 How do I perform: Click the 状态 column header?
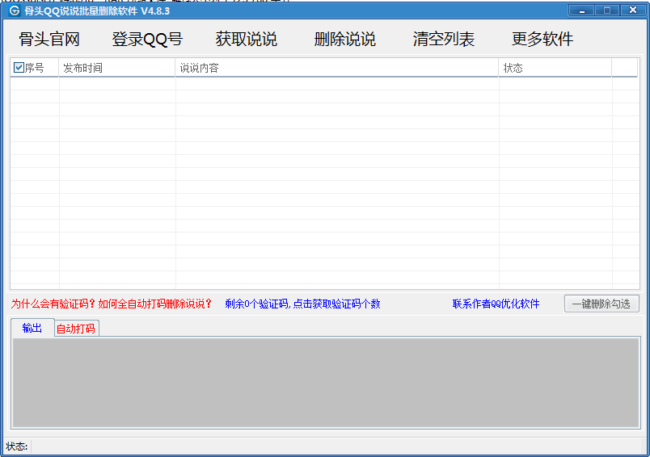[555, 68]
